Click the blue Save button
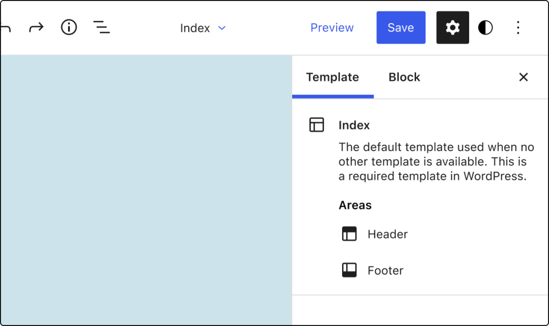Viewport: 549px width, 326px height. [401, 27]
